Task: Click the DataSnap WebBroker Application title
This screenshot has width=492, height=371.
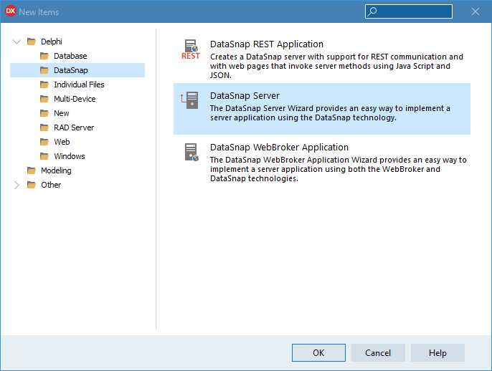Action: pyautogui.click(x=279, y=148)
